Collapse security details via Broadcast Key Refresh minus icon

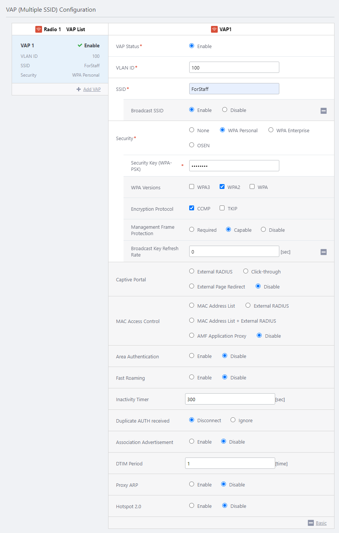pos(324,252)
